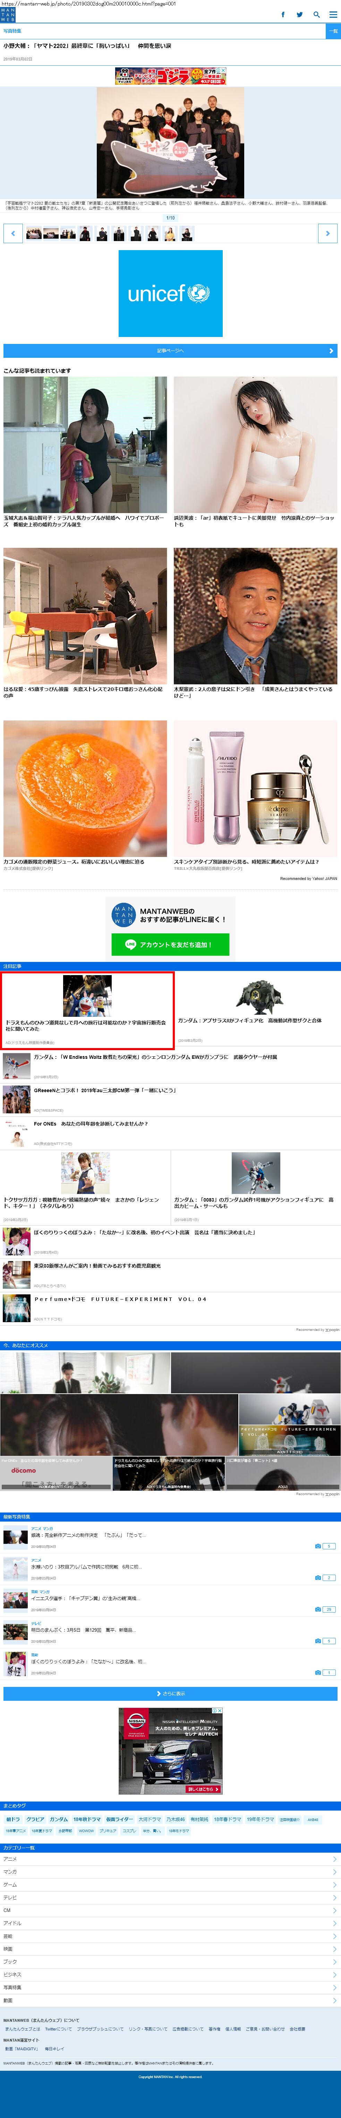Select the 大河ドラマ tag
Screen dimensions: 341x2118
(150, 1820)
